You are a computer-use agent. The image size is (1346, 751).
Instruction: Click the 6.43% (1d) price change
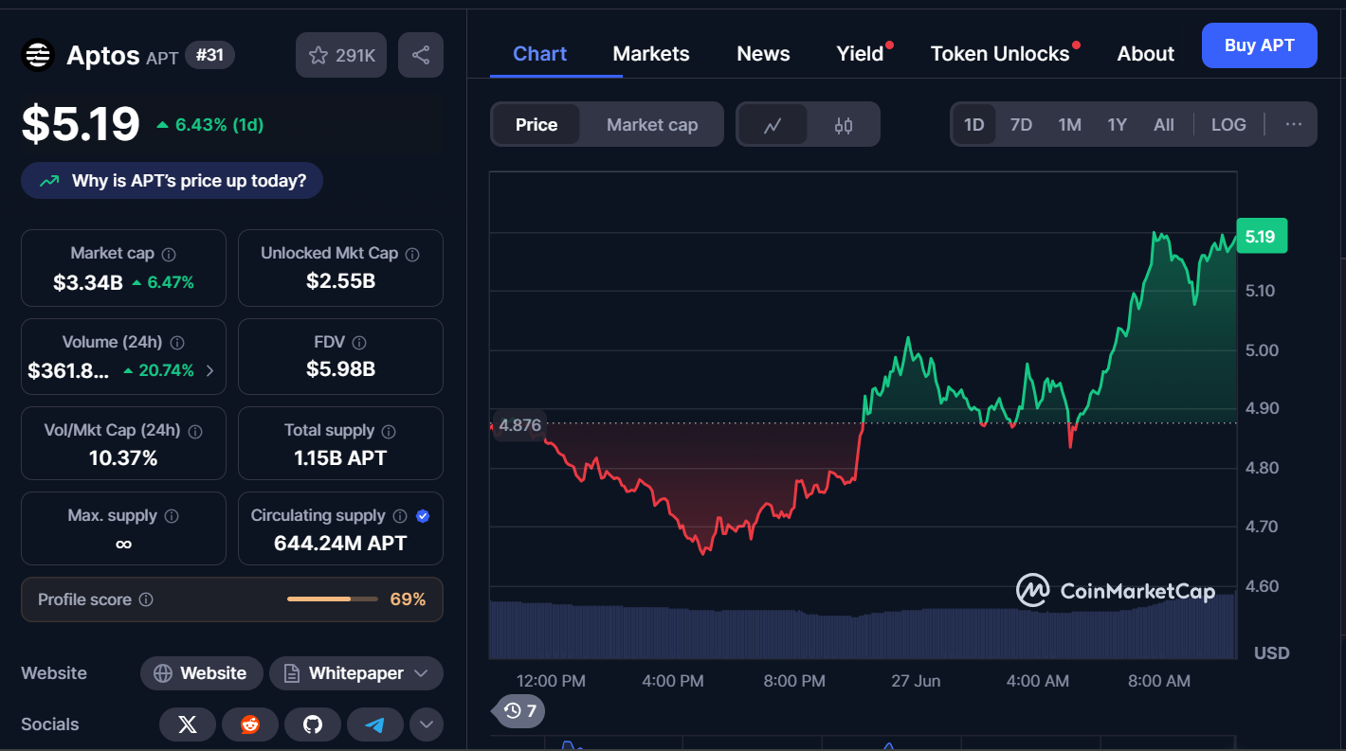tap(209, 125)
